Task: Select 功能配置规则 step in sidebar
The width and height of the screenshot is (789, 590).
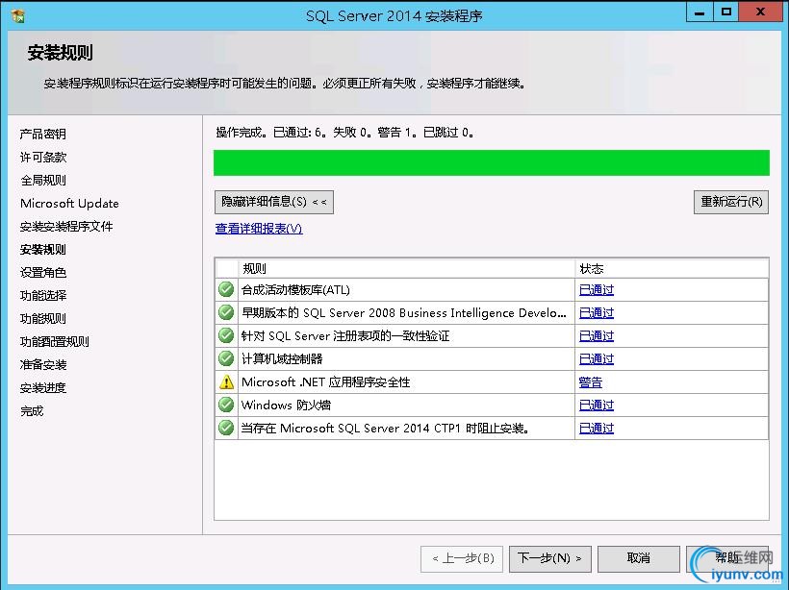Action: pos(54,342)
